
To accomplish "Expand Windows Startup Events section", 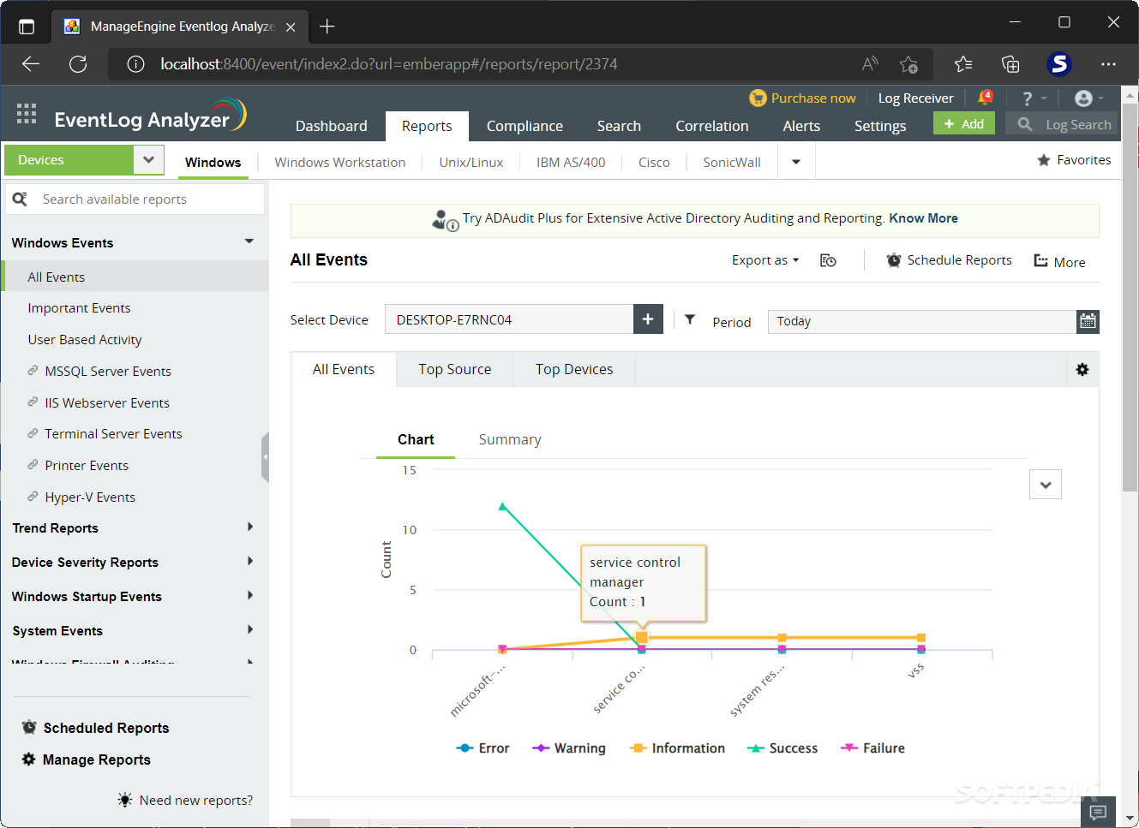I will tap(250, 595).
